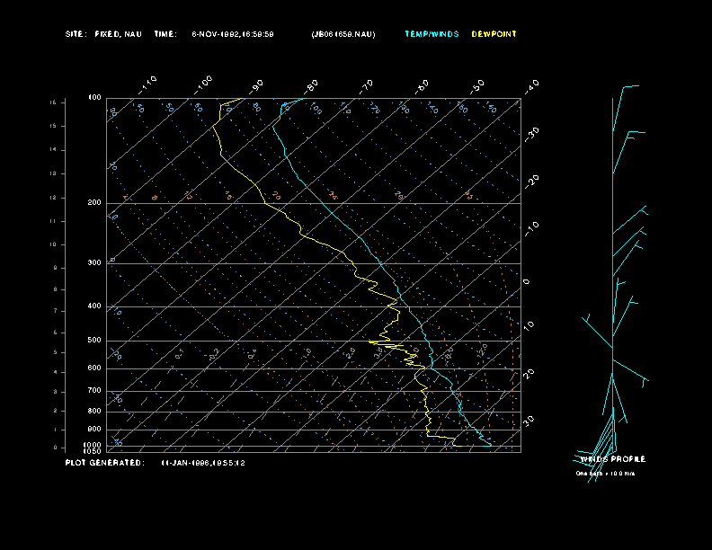The height and width of the screenshot is (550, 712).
Task: Click the 12 km tick on height scale
Action: point(53,198)
